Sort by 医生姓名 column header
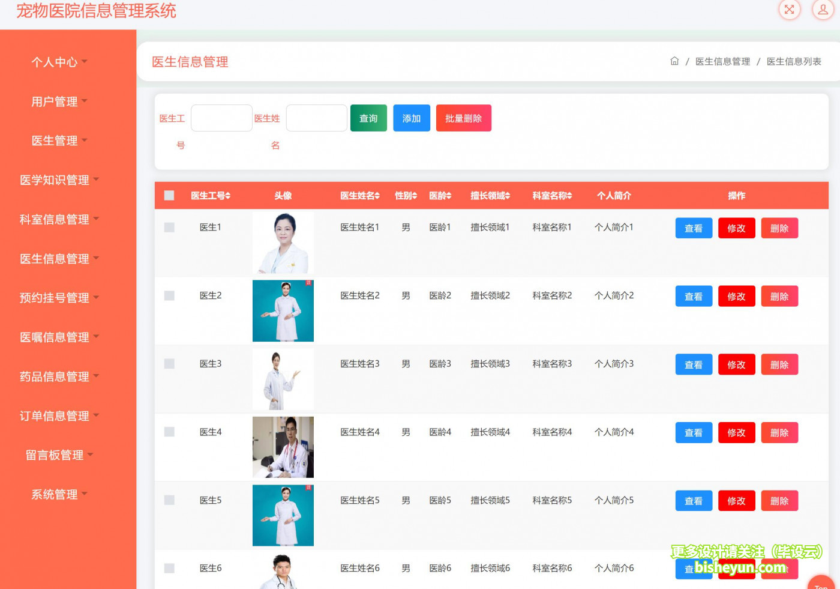 point(360,196)
